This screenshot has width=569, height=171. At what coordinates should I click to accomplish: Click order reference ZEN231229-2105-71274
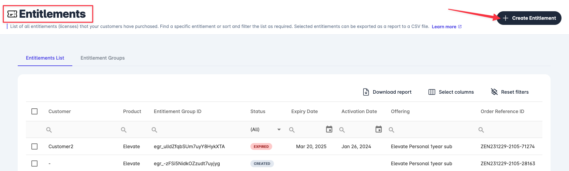(508, 146)
